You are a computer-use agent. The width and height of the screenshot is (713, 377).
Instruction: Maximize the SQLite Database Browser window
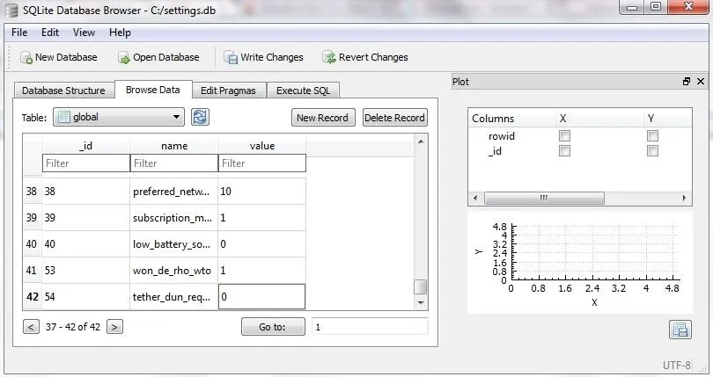click(656, 7)
